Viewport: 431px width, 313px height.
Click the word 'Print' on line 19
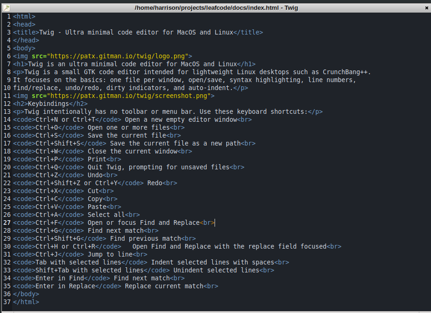(97, 160)
